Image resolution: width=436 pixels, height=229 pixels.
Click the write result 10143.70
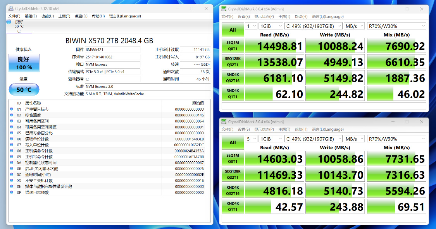tap(335, 174)
